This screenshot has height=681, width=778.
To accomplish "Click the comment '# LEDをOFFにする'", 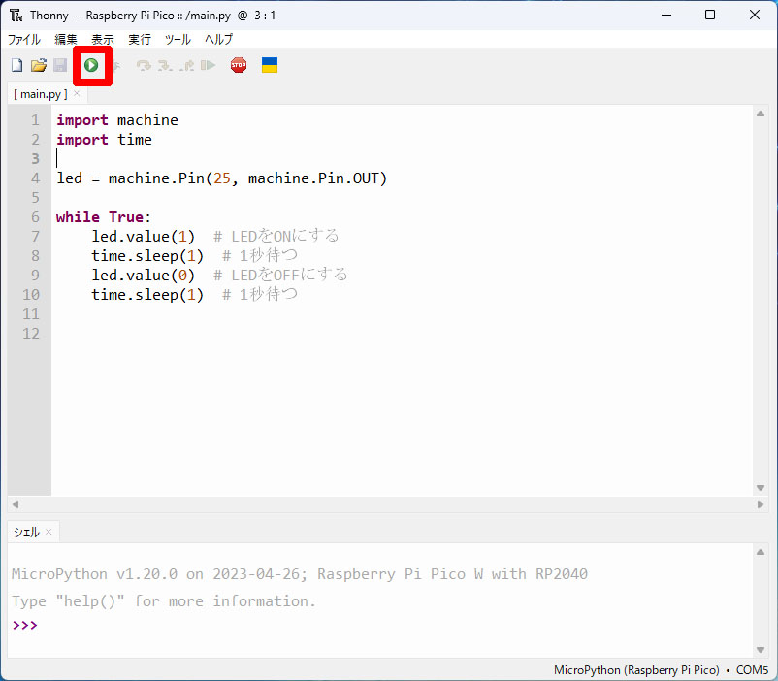I will click(280, 275).
